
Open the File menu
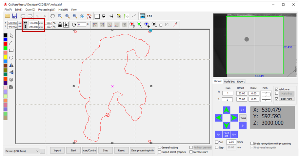tap(8, 10)
